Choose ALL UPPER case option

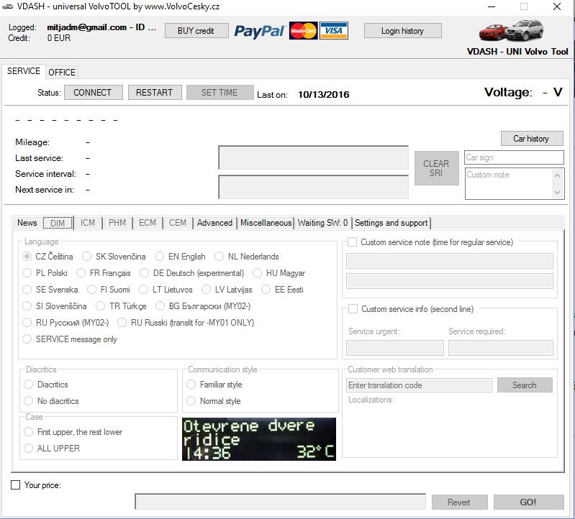(x=52, y=448)
